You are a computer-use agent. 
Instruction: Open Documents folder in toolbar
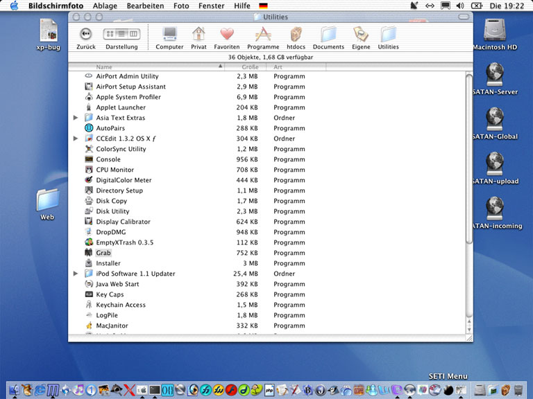(x=328, y=38)
